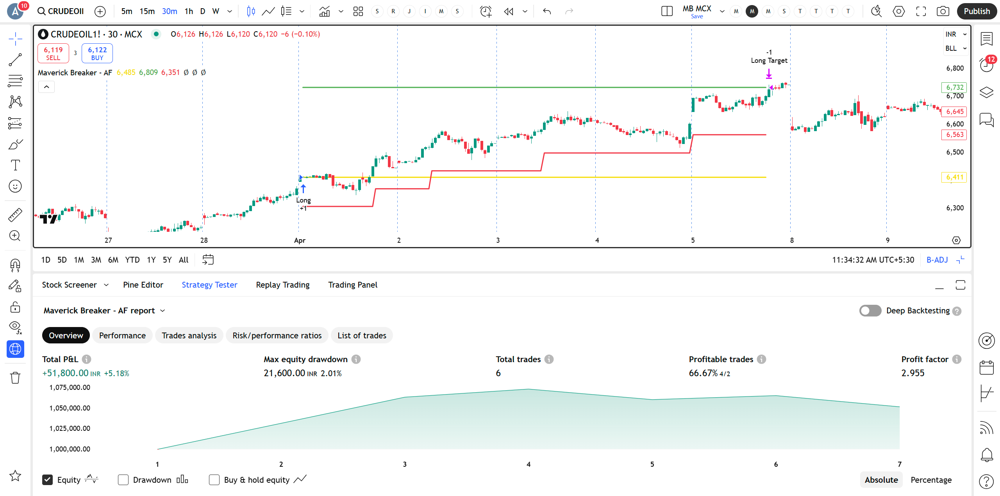Image resolution: width=1000 pixels, height=496 pixels.
Task: Activate the zoom in tool
Action: (x=15, y=236)
